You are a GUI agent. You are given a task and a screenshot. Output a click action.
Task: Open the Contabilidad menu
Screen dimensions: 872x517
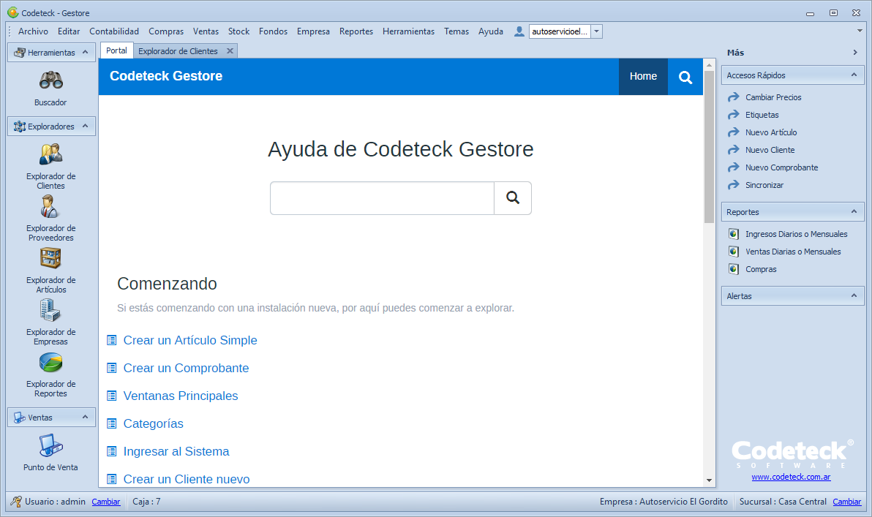[114, 31]
